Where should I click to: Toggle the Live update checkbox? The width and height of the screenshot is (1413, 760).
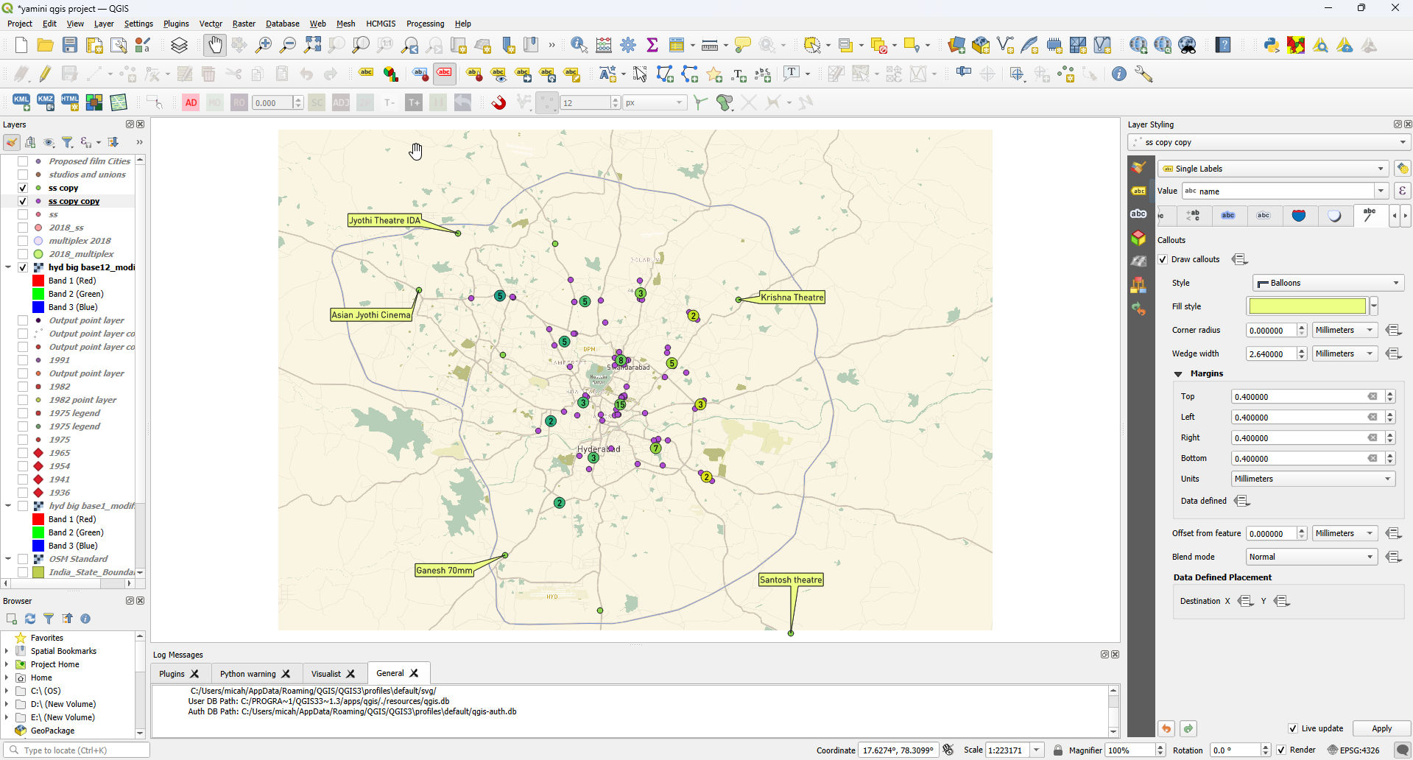pos(1292,728)
